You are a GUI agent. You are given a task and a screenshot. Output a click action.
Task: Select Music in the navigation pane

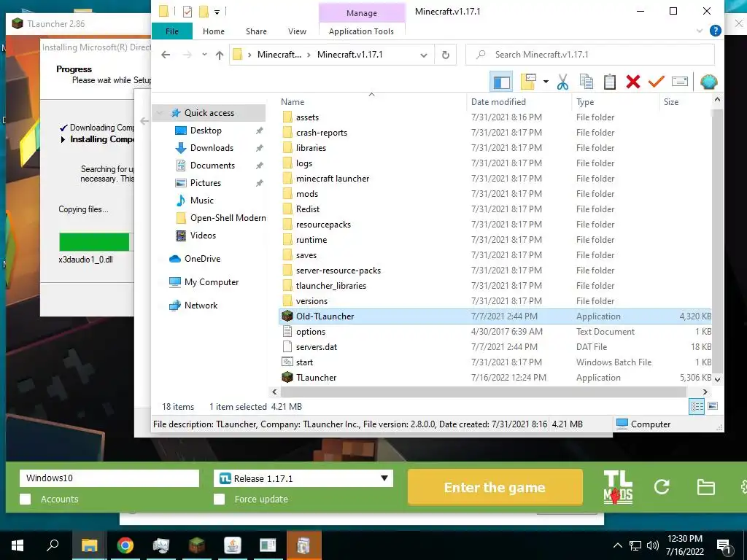click(x=202, y=201)
